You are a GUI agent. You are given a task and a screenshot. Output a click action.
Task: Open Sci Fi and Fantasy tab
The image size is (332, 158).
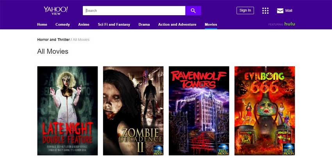click(114, 25)
